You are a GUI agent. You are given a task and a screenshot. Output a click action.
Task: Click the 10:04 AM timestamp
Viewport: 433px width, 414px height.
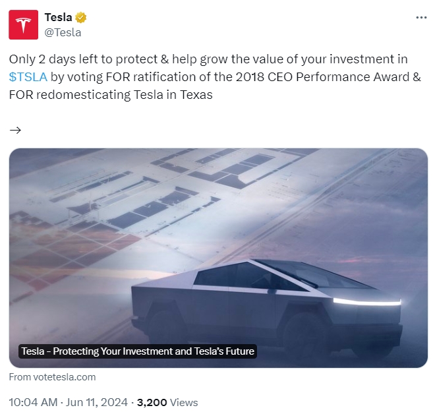[33, 402]
